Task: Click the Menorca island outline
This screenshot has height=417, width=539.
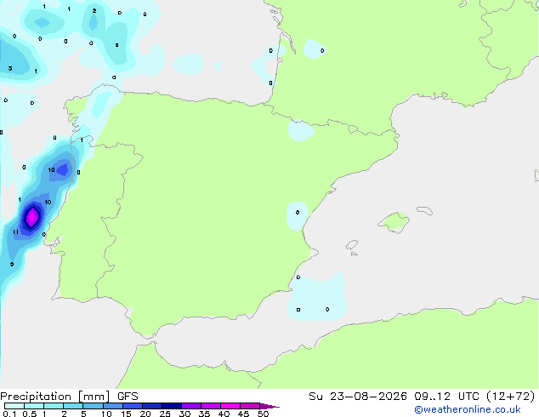Action: [x=425, y=210]
